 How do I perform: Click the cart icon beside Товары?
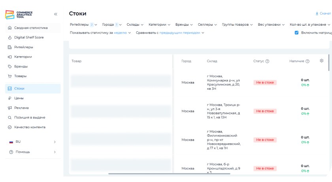[x=9, y=76]
